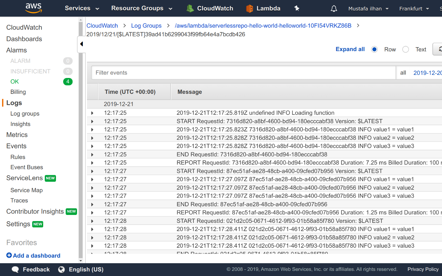
Task: Open CloudWatch in the sidebar
Action: click(x=24, y=28)
